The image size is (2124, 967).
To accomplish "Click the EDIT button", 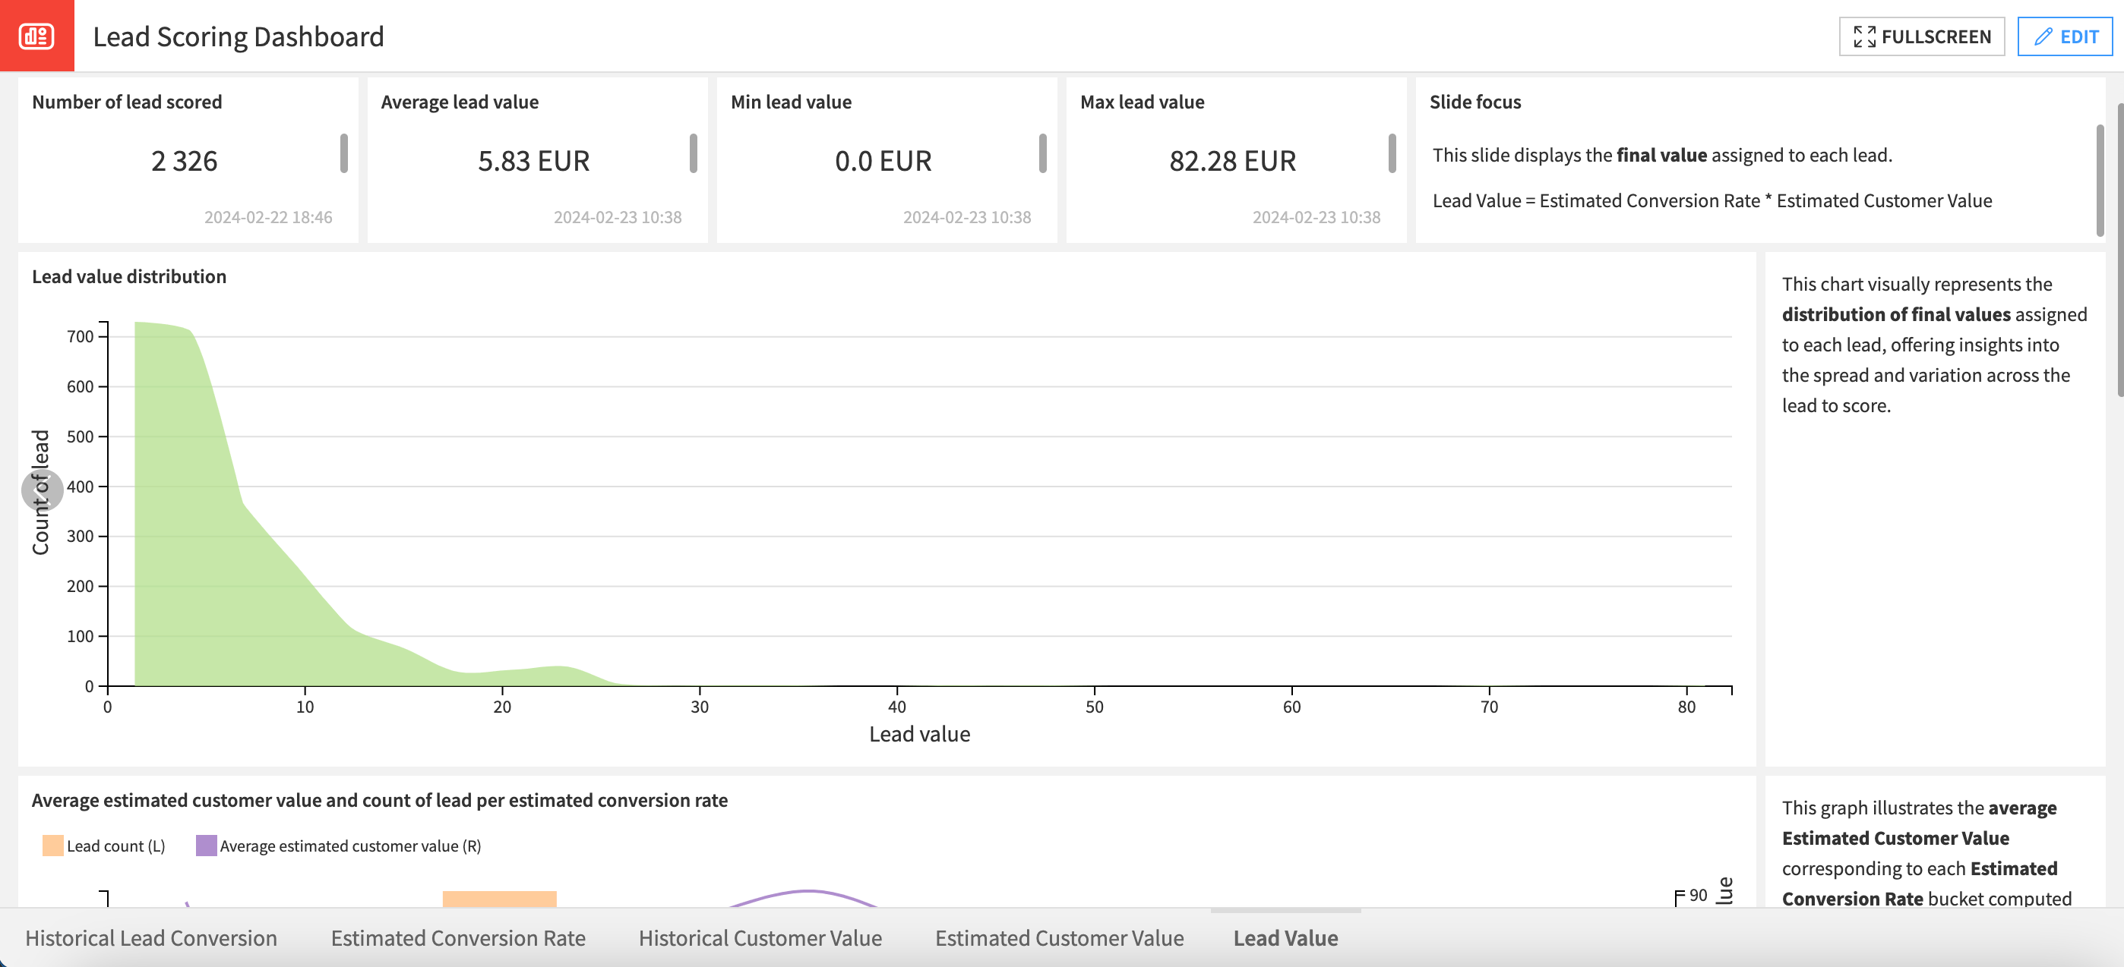I will click(x=2066, y=36).
